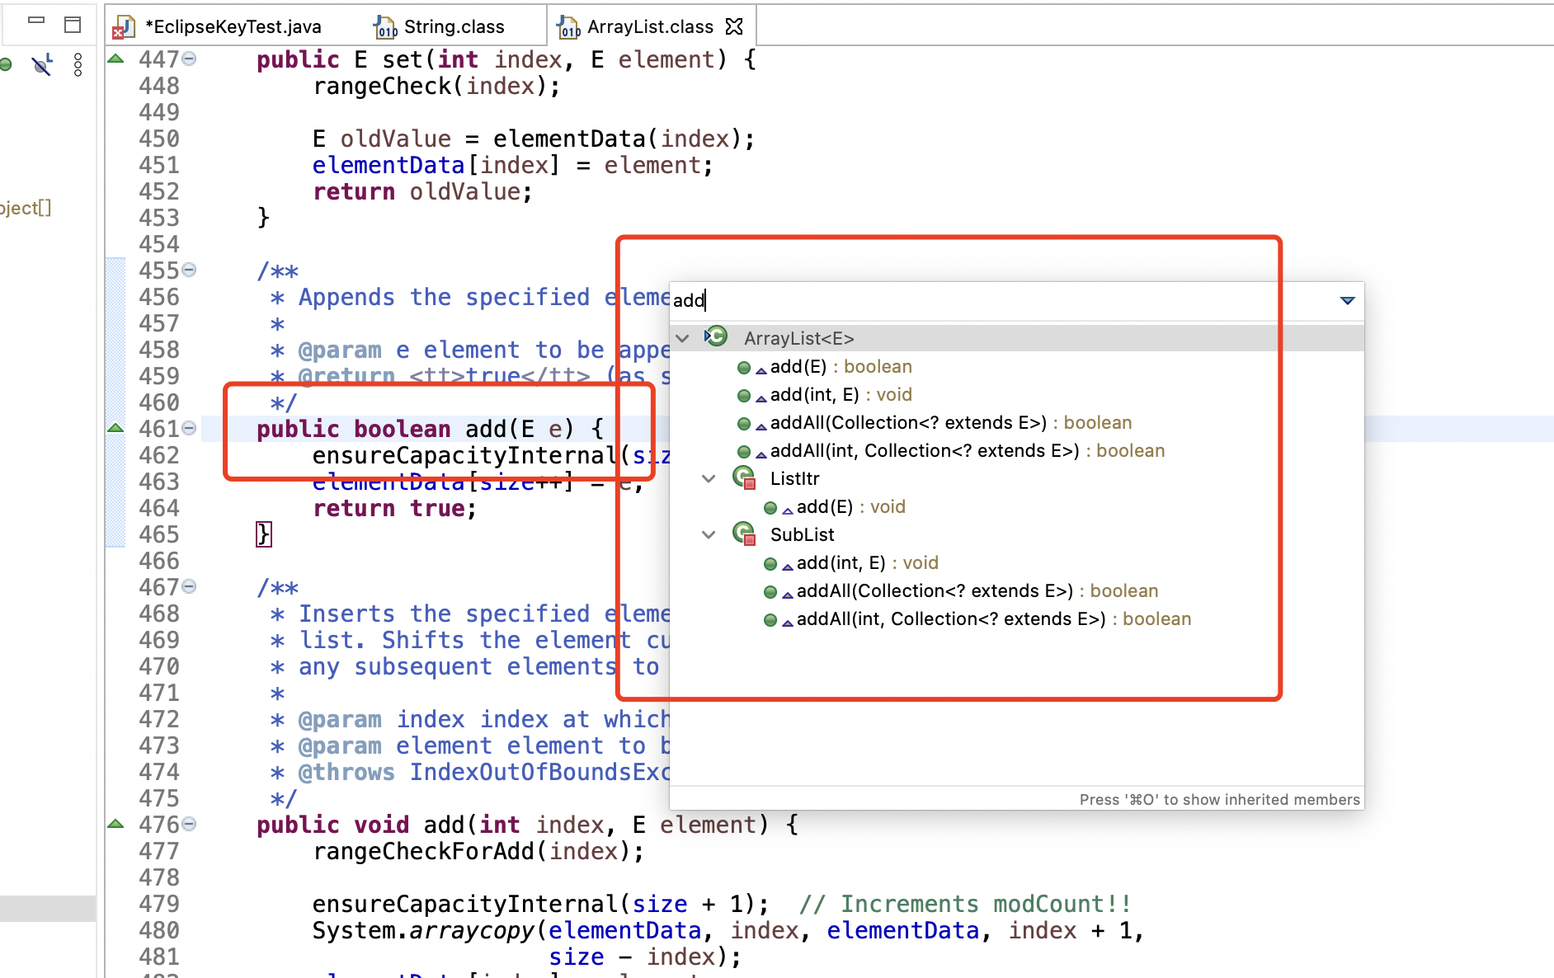Screen dimensions: 1554x978
Task: Switch to the EclipseKeyTest.java tab
Action: [x=233, y=26]
